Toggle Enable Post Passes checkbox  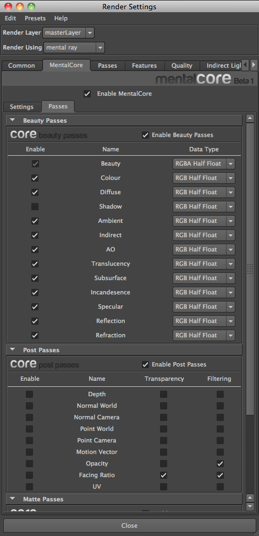[x=146, y=364]
